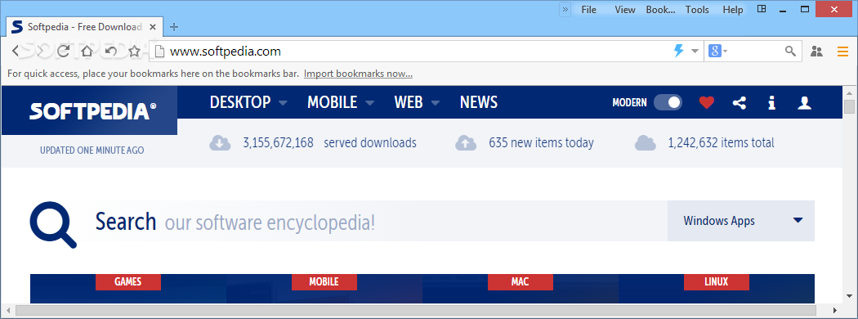Expand the DESKTOP menu arrow
Image resolution: width=858 pixels, height=319 pixels.
click(x=283, y=103)
